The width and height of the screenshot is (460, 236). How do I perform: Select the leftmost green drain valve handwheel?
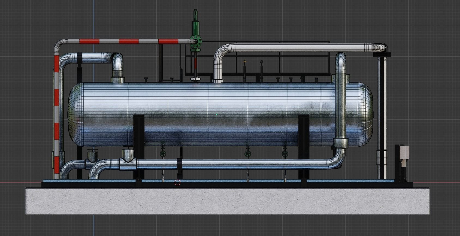(x=163, y=154)
